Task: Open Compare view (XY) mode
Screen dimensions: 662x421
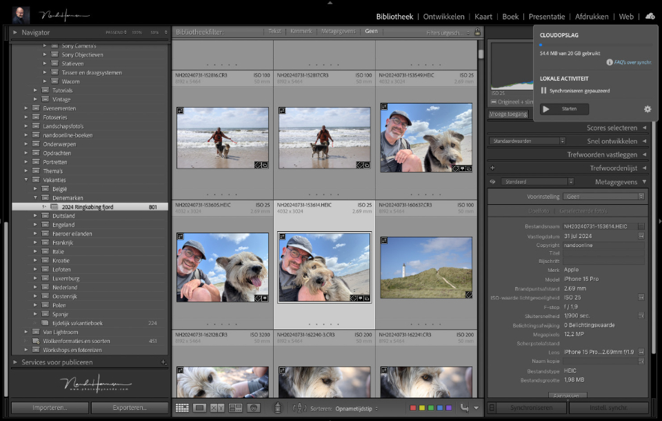Action: coord(217,408)
